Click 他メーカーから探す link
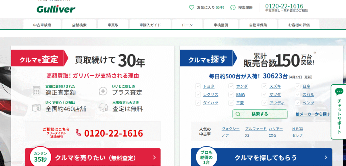This screenshot has width=346, height=166. [313, 114]
